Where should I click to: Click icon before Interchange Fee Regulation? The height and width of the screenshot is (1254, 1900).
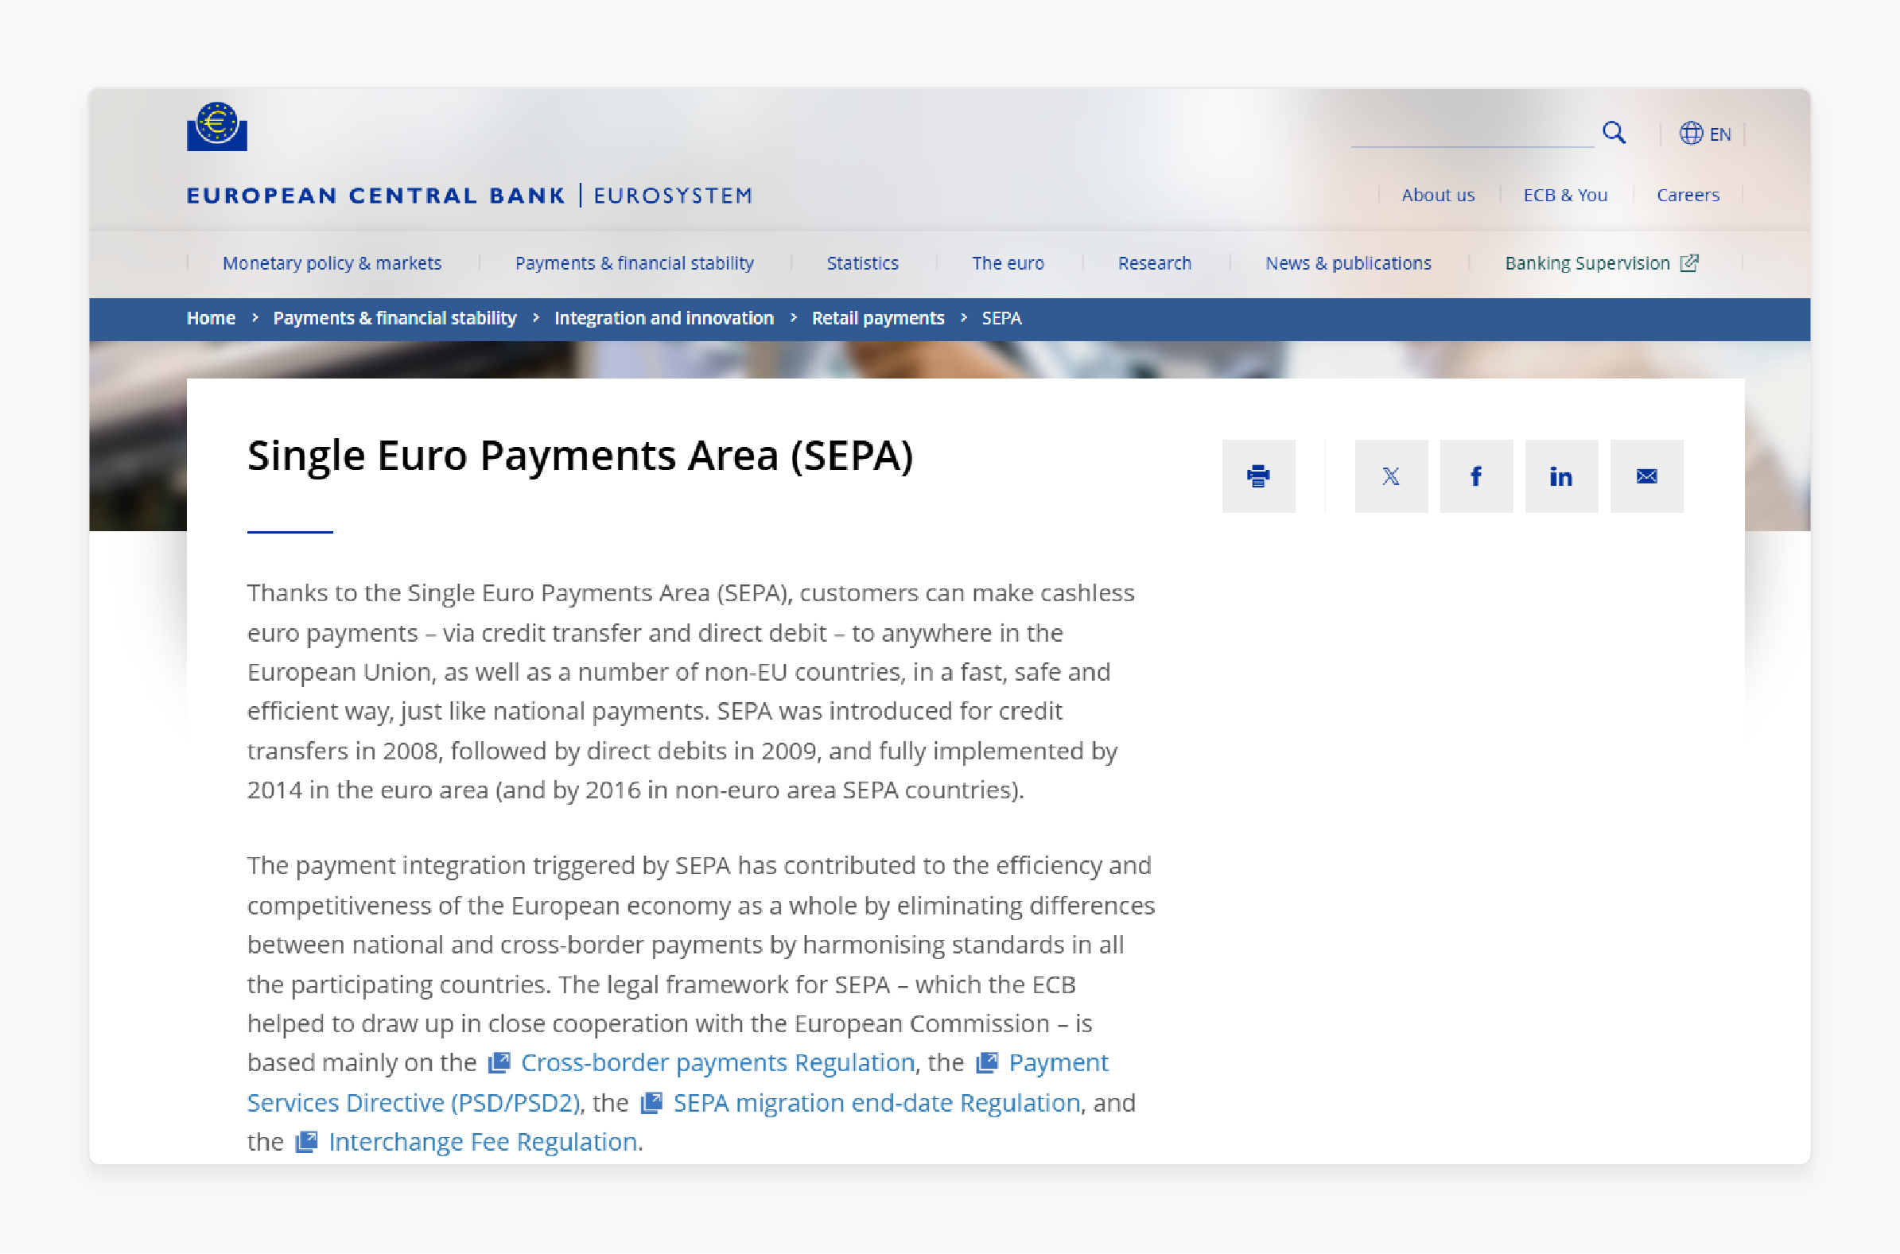307,1142
